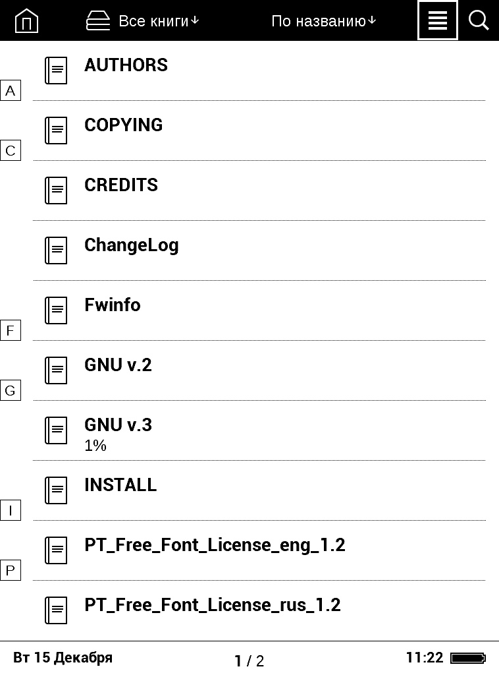Expand the 'По названию' sort dropdown
The height and width of the screenshot is (675, 499).
coord(324,20)
